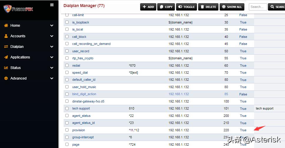Check the provision row checkbox
Screen dimensions: 285x148
point(67,130)
